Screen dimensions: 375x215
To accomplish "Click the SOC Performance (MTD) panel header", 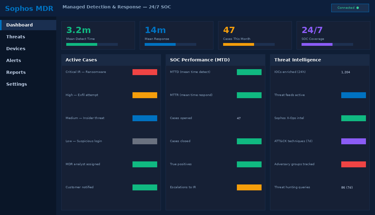I will point(215,60).
